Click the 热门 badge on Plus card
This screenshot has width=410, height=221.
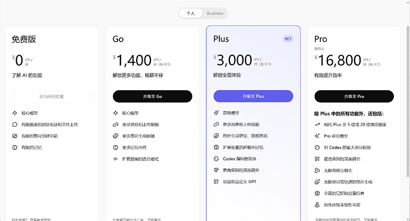pyautogui.click(x=288, y=39)
